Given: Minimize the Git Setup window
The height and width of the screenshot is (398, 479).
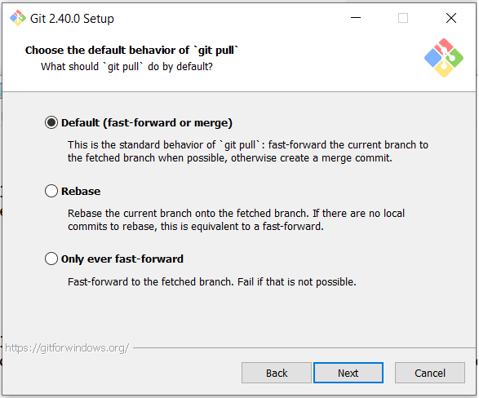Looking at the screenshot, I should pyautogui.click(x=356, y=18).
